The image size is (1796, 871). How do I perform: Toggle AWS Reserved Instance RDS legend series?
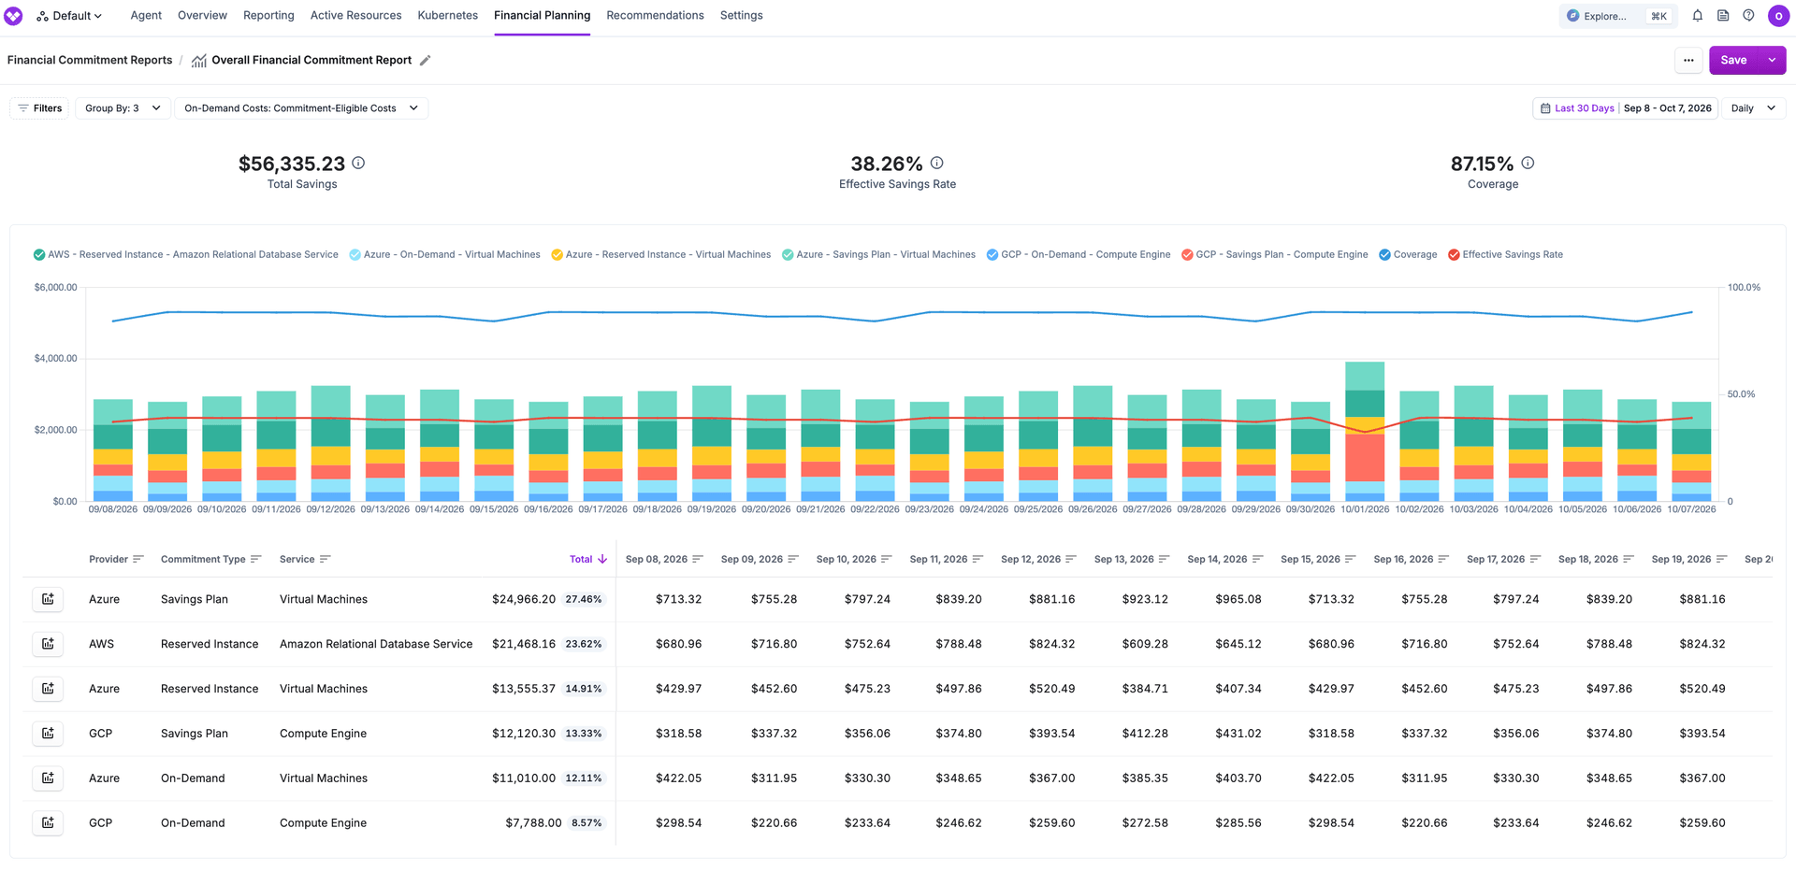click(186, 255)
